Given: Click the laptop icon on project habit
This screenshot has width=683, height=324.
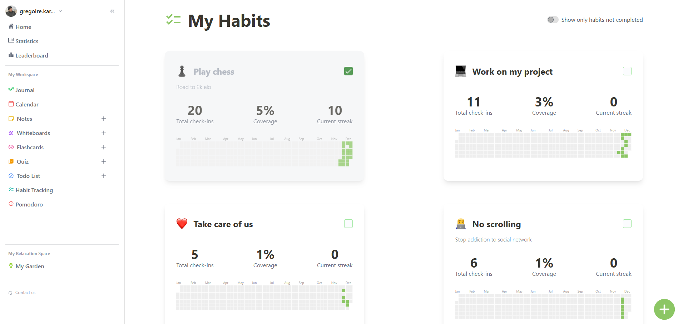Looking at the screenshot, I should pyautogui.click(x=461, y=71).
